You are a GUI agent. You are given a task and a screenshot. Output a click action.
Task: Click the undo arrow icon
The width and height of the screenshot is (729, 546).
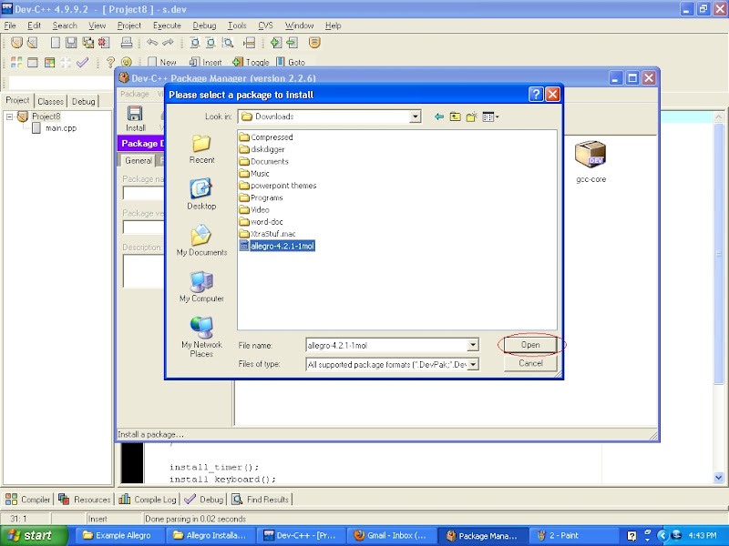point(152,43)
